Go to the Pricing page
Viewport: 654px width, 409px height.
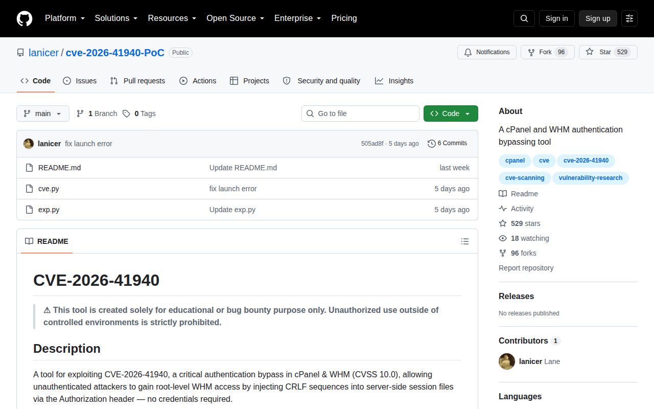click(344, 18)
